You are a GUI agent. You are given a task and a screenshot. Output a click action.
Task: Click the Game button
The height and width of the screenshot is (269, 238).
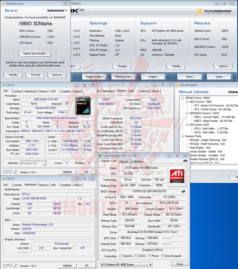click(220, 77)
